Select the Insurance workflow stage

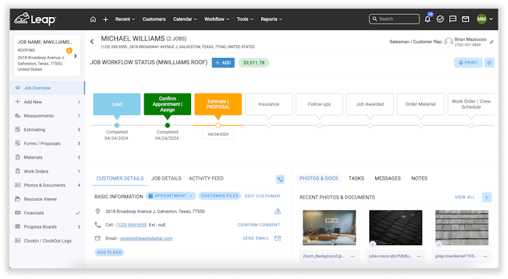[269, 104]
